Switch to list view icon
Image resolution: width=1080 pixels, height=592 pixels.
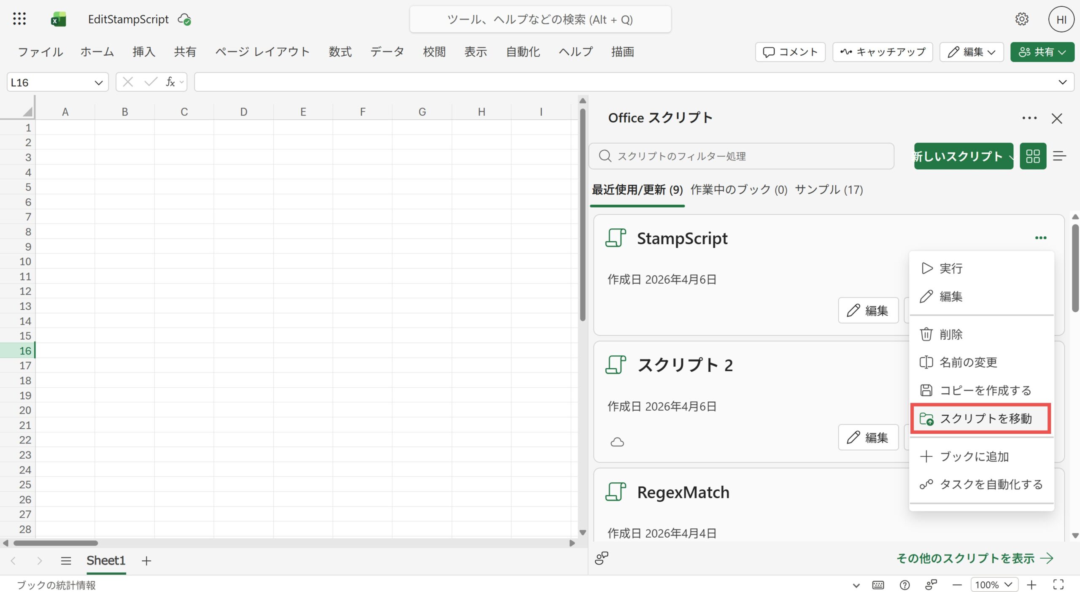1059,156
